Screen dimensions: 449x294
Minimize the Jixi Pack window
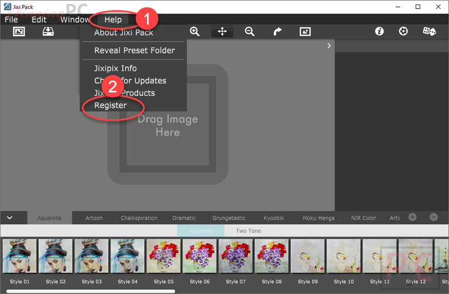(x=398, y=7)
